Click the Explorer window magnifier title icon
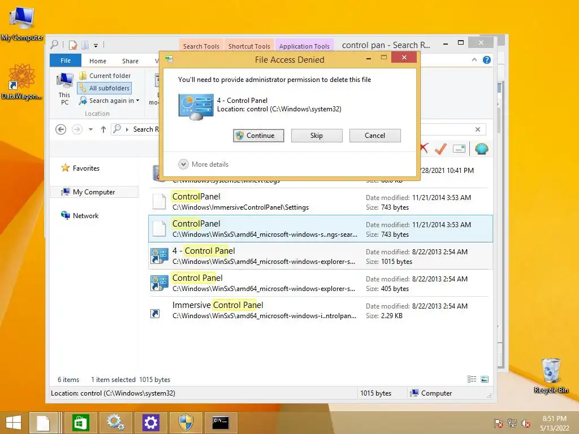Viewport: 579px width, 434px height. [x=54, y=45]
